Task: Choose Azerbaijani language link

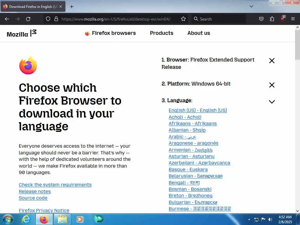Action: pos(199,163)
